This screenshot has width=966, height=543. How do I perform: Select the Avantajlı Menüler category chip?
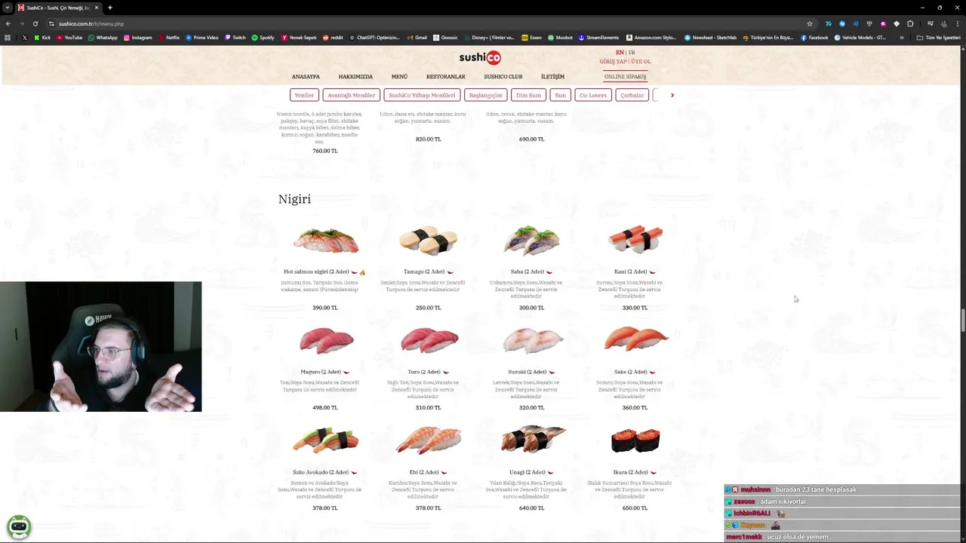tap(351, 95)
